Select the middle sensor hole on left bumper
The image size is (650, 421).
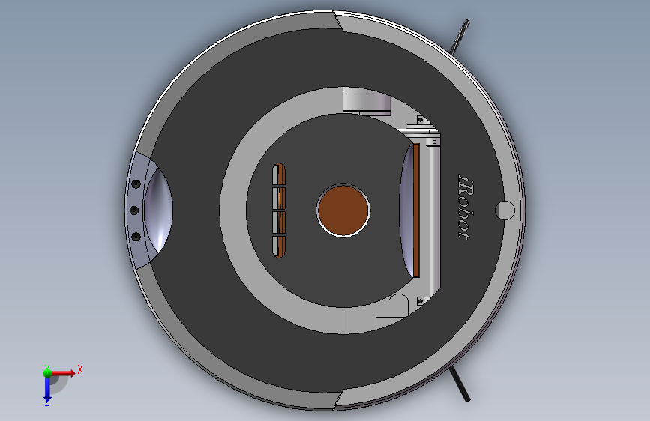pyautogui.click(x=134, y=210)
